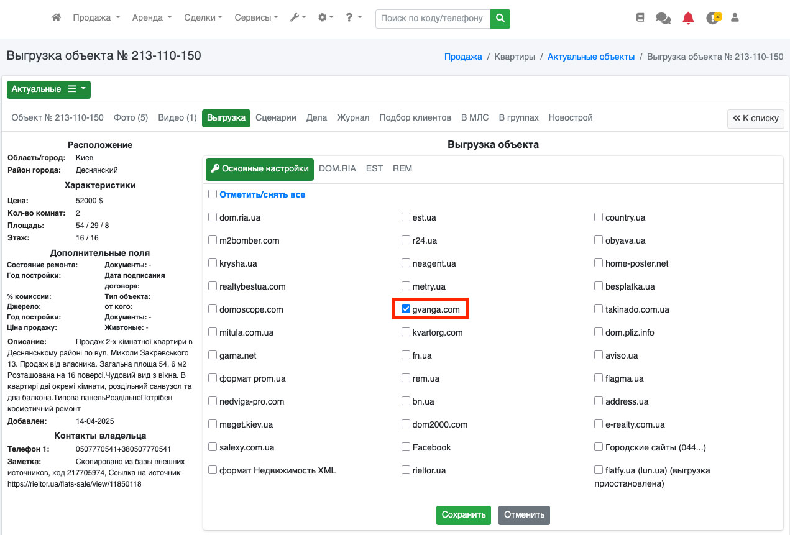Expand the green "Актуальные" dropdown
Screen dimensions: 790x535
click(x=48, y=89)
